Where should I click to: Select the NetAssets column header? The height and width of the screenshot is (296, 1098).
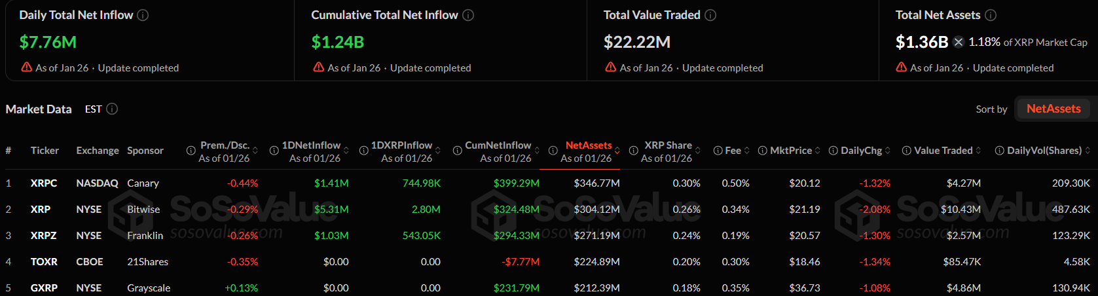pos(588,145)
